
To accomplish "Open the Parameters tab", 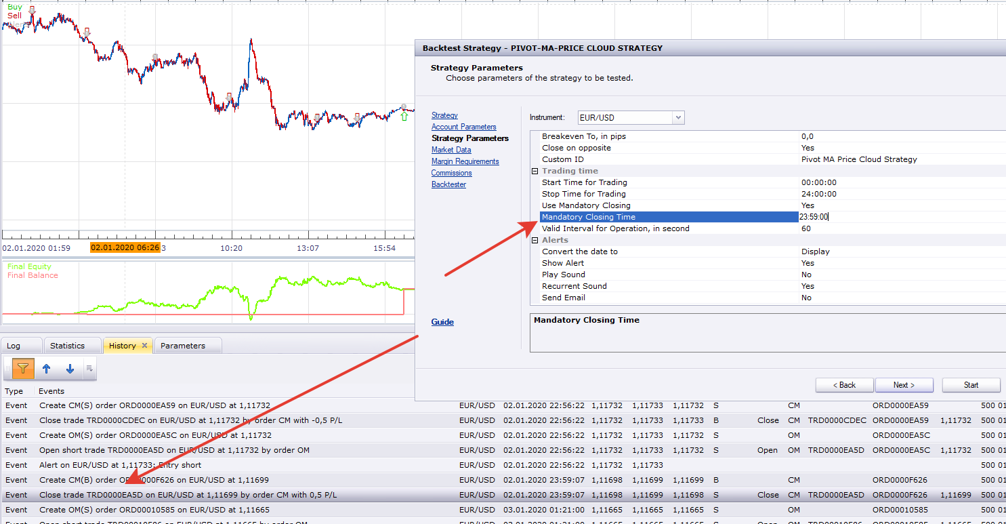I will tap(183, 346).
